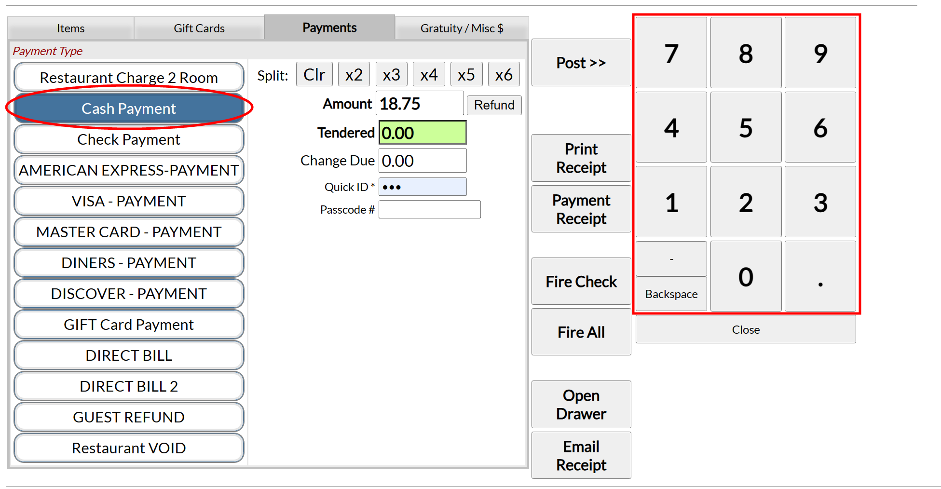Select DIRECT BILL 2 payment type

point(129,386)
